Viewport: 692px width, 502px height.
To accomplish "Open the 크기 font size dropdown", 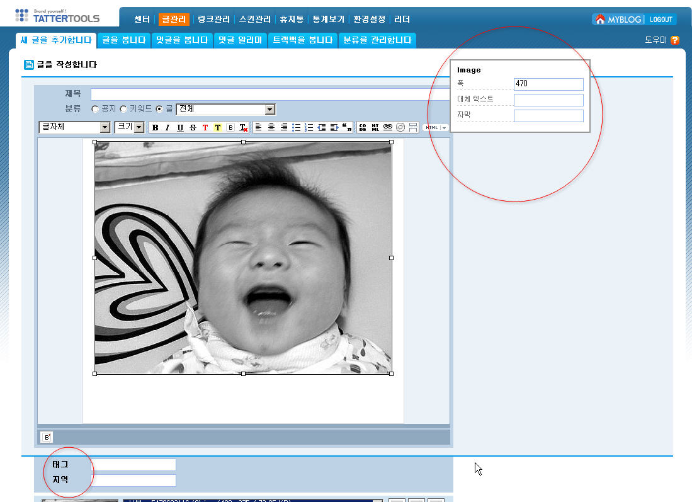I will [x=139, y=127].
